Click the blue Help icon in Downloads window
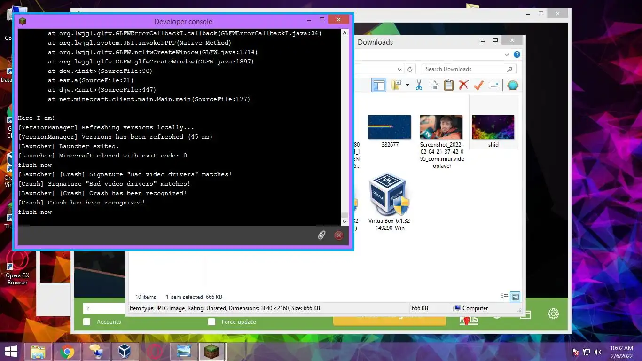The image size is (642, 361). (x=517, y=55)
